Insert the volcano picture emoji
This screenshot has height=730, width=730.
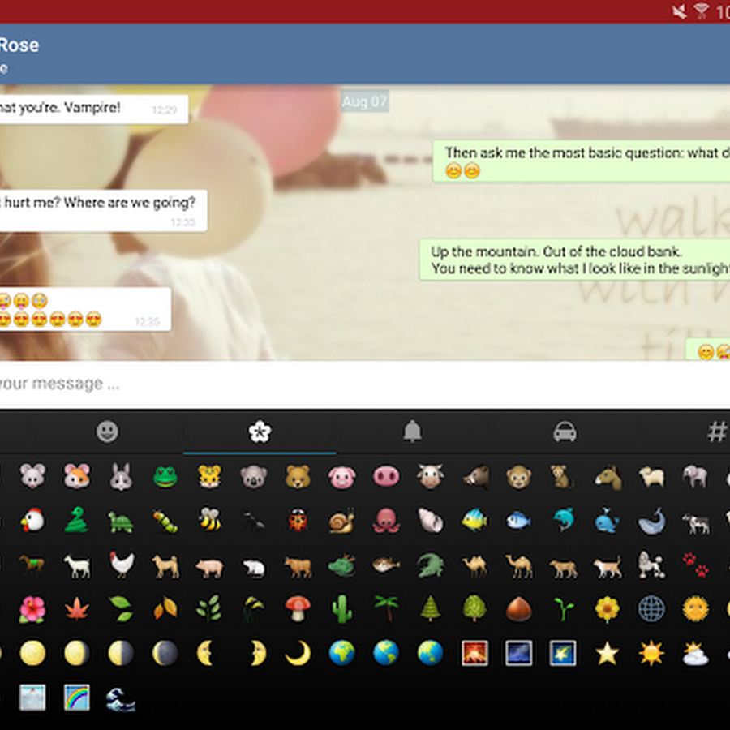[474, 653]
